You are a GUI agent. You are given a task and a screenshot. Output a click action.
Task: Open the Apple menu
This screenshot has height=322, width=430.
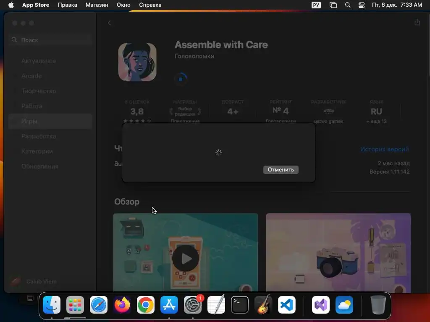(11, 5)
